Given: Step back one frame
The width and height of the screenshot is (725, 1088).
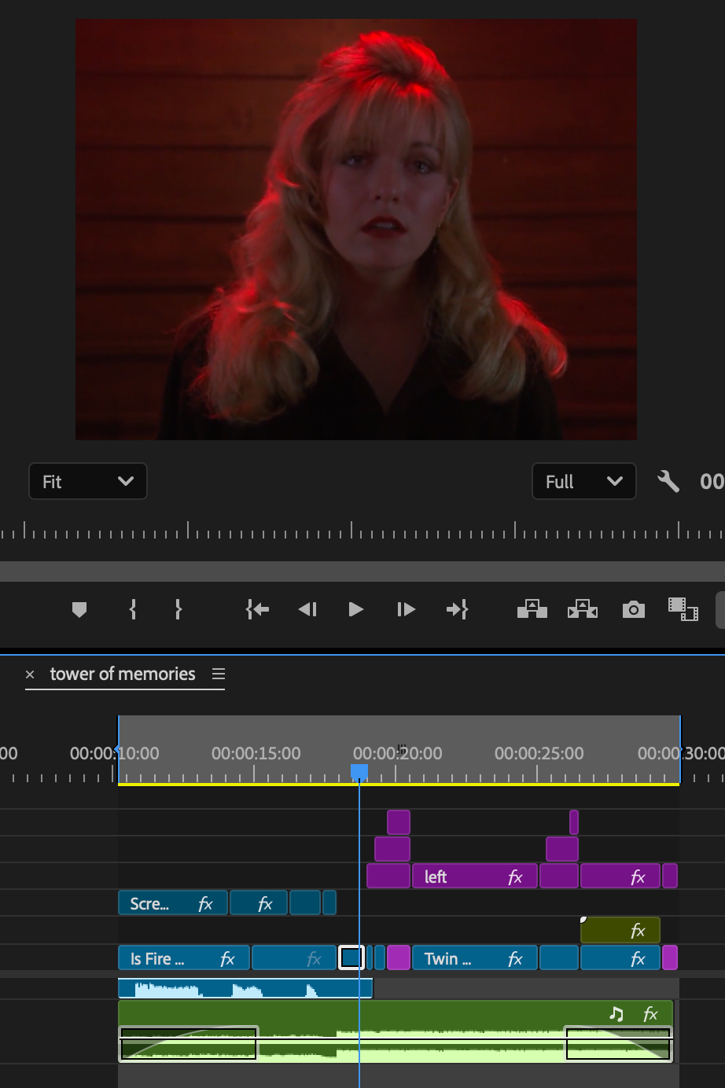Looking at the screenshot, I should [x=307, y=609].
